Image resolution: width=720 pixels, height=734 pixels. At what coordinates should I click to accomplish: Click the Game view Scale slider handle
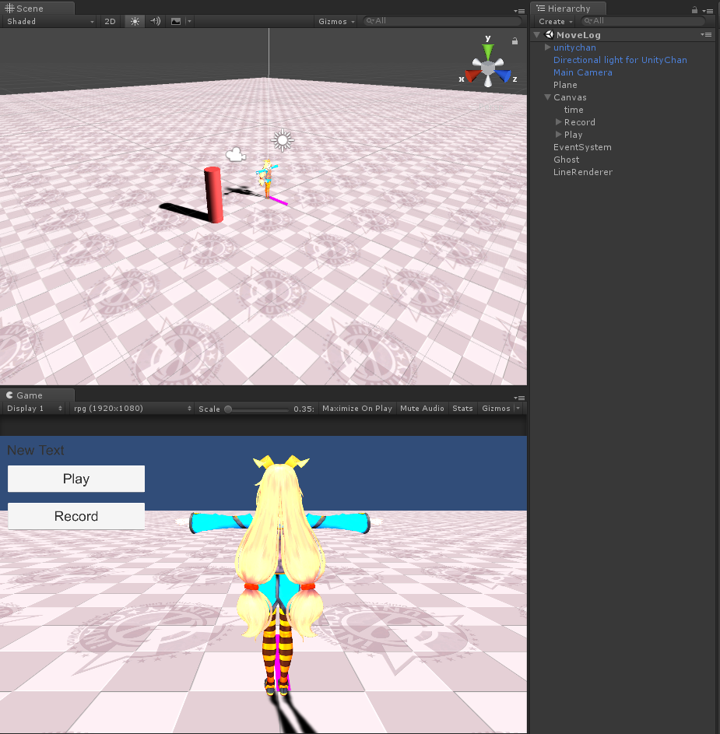(228, 409)
